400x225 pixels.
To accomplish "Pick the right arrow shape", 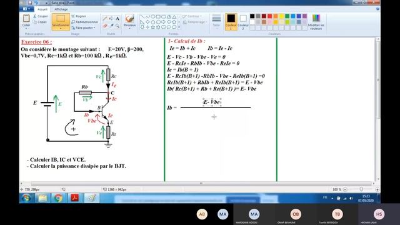I will point(164,22).
